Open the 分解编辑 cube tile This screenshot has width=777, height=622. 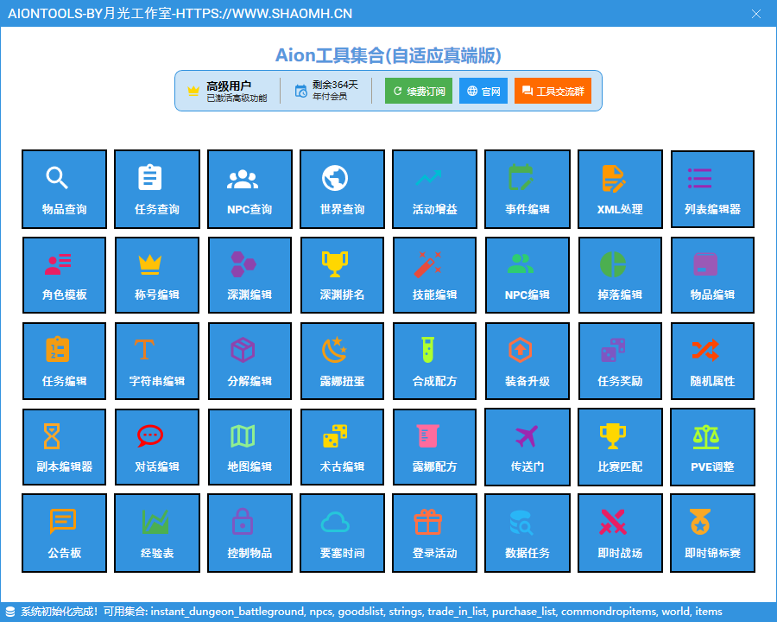[x=250, y=361]
